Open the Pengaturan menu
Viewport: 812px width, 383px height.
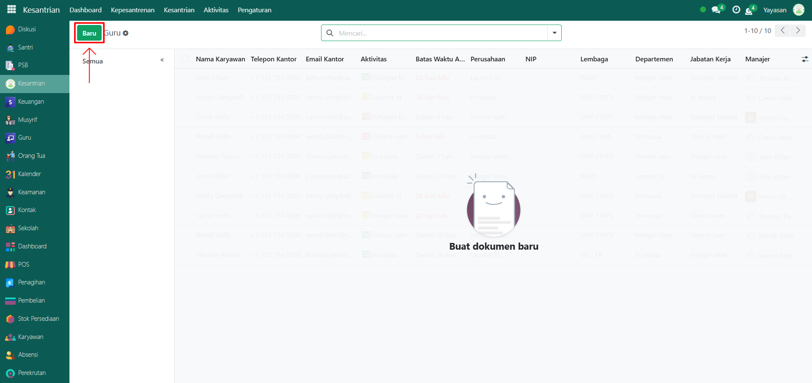[255, 10]
